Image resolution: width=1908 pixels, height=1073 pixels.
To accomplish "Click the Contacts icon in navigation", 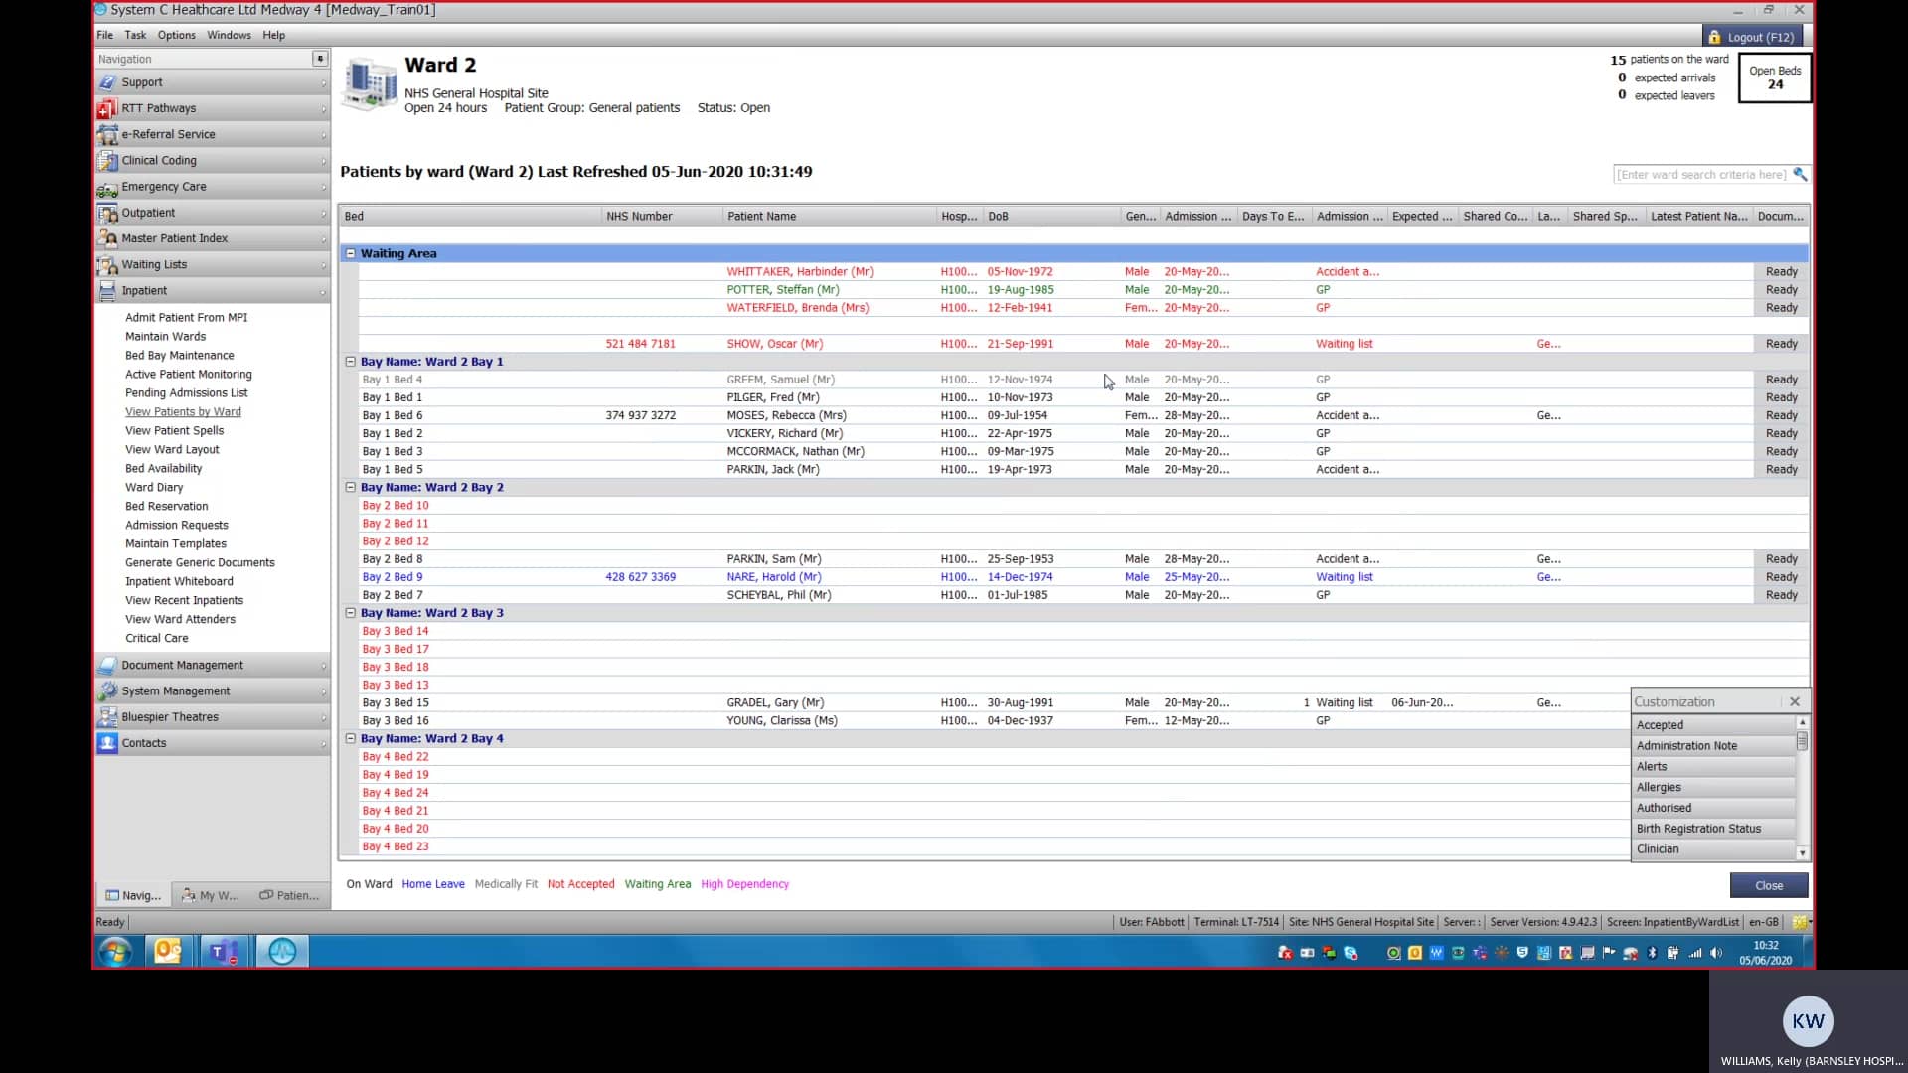I will [107, 743].
